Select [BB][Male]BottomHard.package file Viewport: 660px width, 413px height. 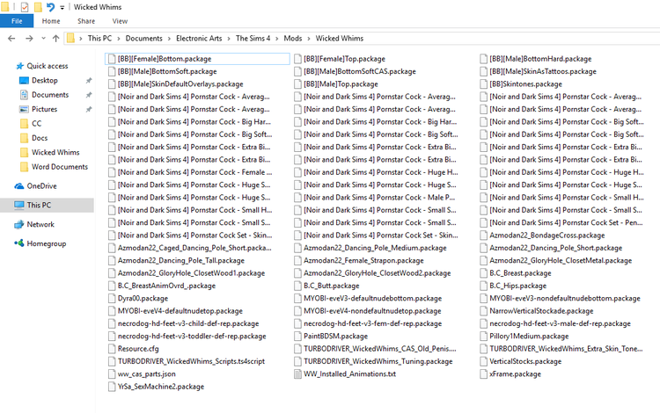(x=540, y=59)
